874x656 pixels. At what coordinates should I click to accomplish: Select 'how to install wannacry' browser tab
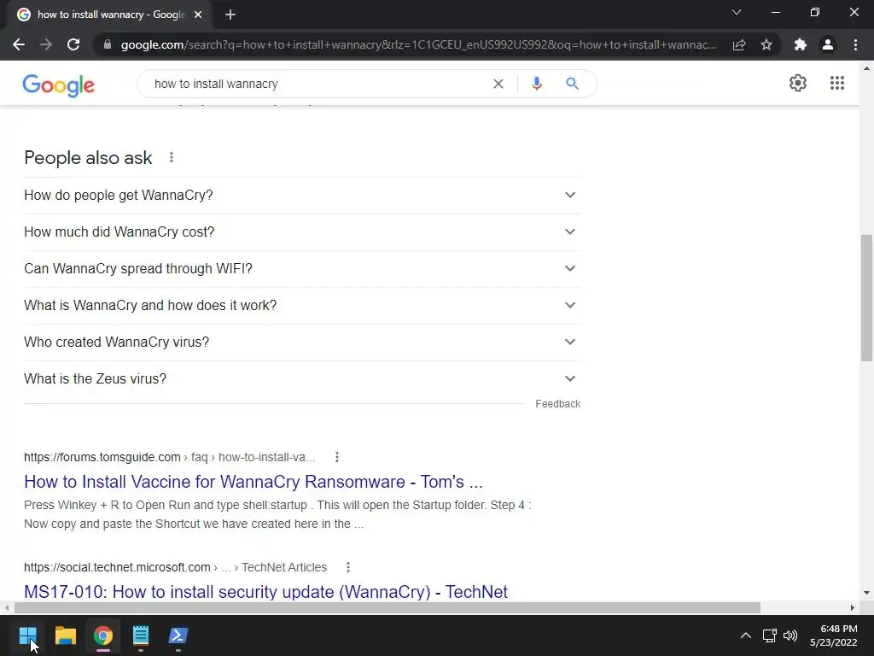[x=110, y=15]
